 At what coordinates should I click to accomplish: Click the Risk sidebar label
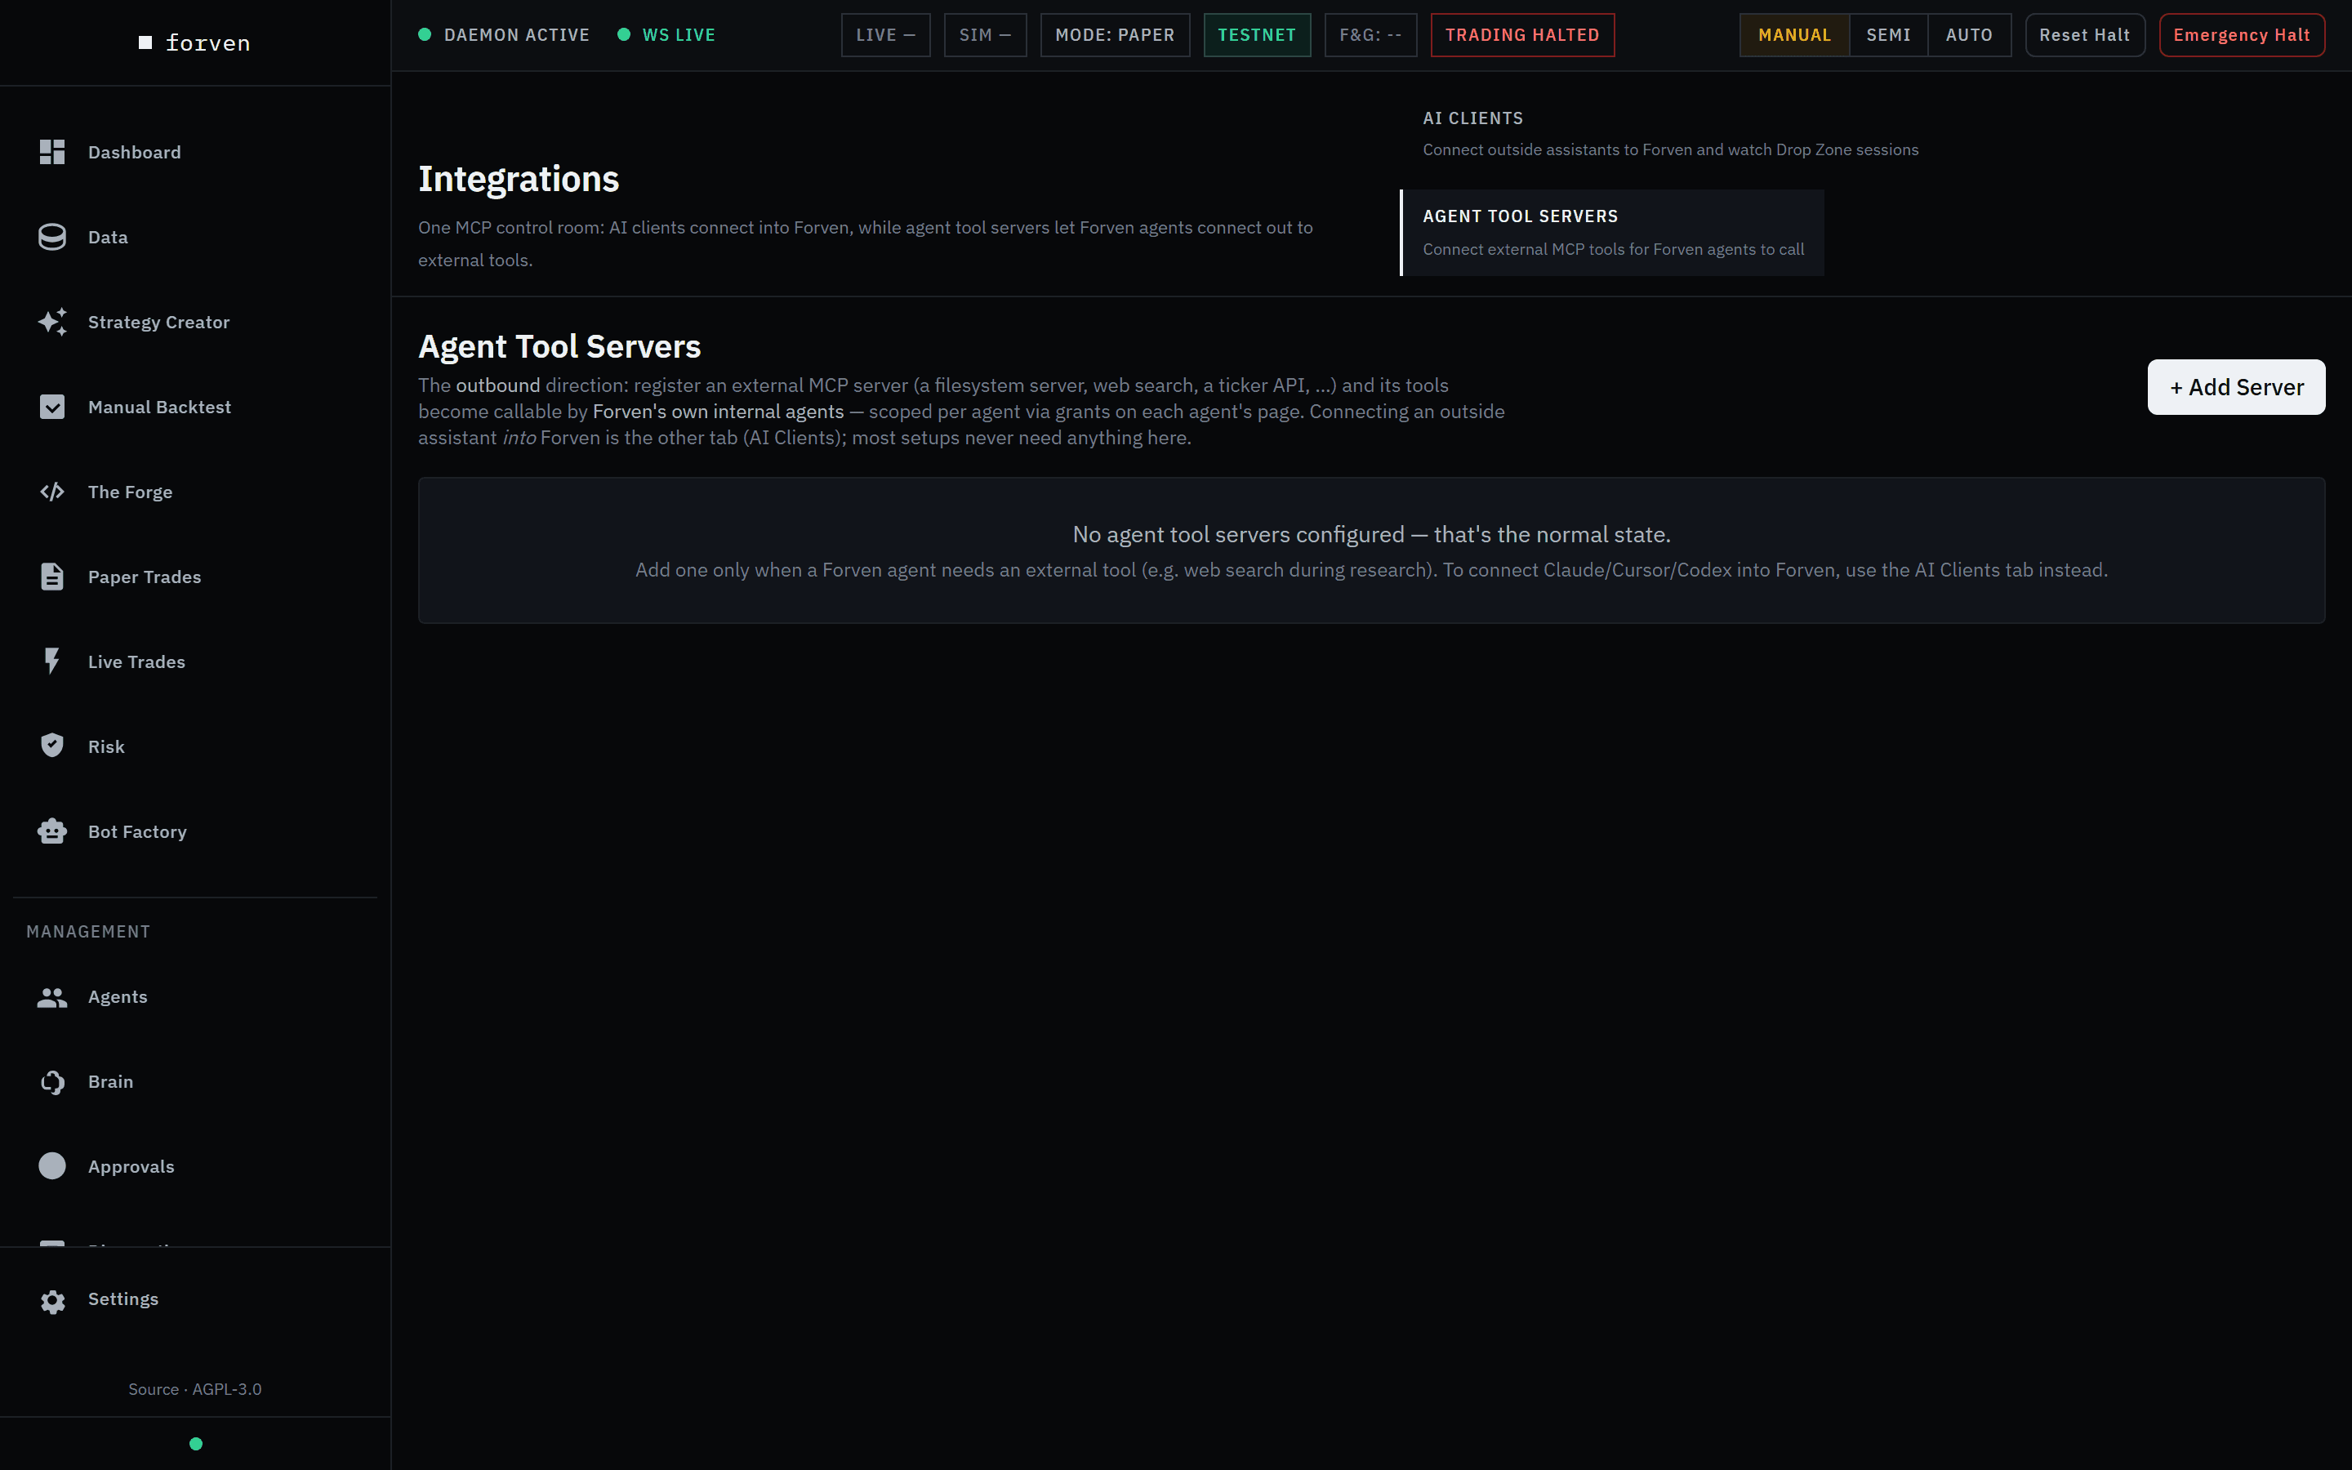(x=106, y=746)
